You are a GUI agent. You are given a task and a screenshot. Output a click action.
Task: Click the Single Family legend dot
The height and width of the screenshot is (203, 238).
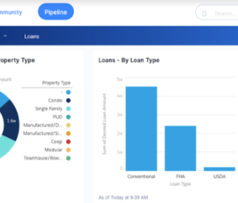[68, 109]
